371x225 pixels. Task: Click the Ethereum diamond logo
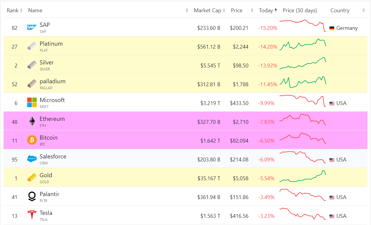[32, 121]
